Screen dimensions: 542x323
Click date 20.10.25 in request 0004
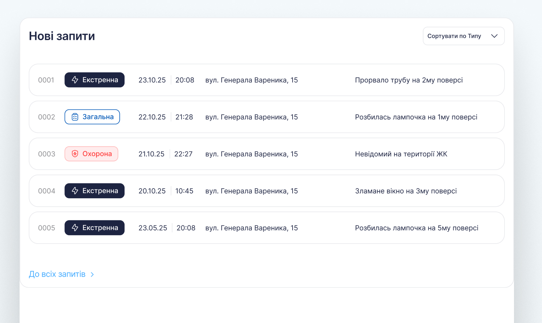tap(152, 191)
